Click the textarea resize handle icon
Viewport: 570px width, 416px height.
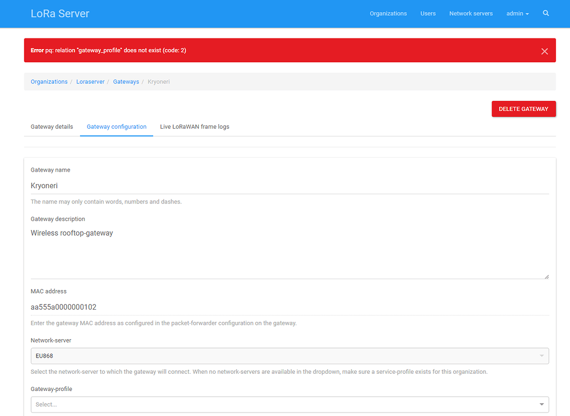(547, 276)
